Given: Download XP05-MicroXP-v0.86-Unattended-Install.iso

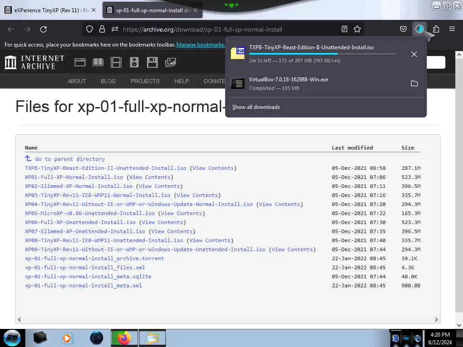Looking at the screenshot, I should tap(90, 213).
